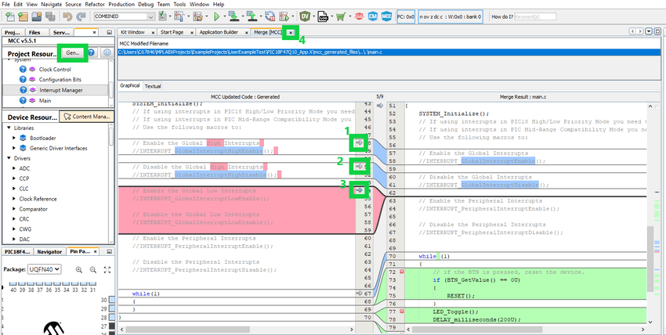Select Interrupt Manager in Project Resources
666x335 pixels.
60,90
